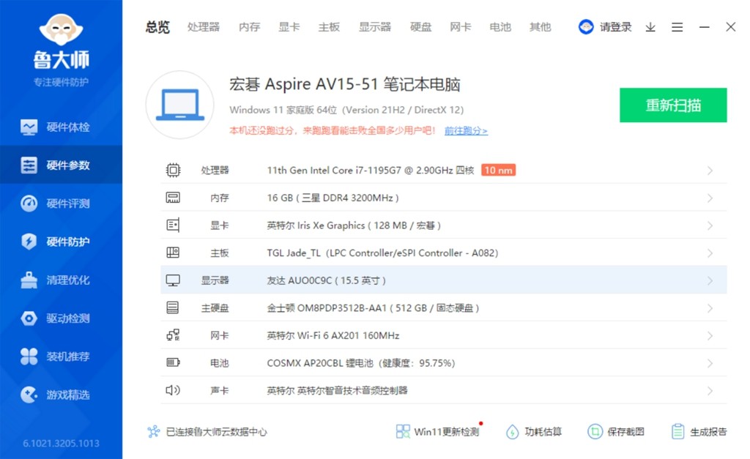Select the 硬件评测 gauge icon
Screen dimensions: 750x459
pyautogui.click(x=29, y=204)
